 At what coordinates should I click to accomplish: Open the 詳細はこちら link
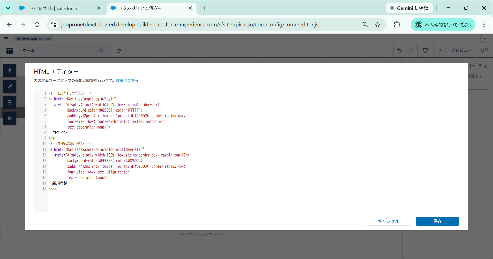(x=127, y=80)
